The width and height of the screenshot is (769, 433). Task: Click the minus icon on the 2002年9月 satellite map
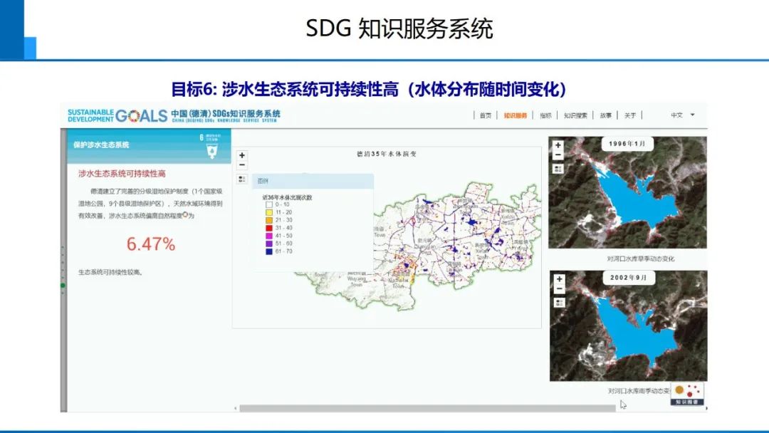558,289
